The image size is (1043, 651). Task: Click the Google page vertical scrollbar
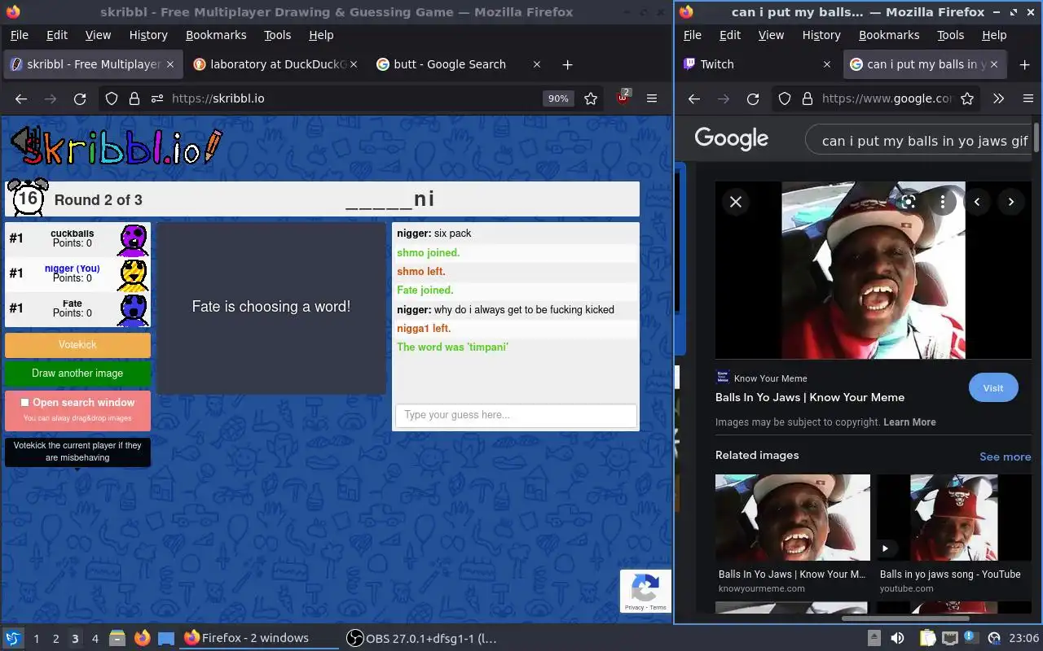(x=1037, y=138)
